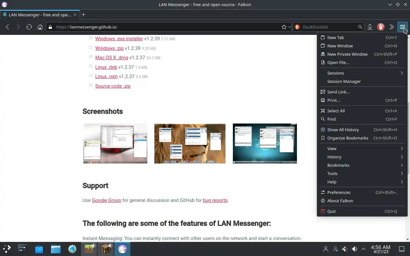The height and width of the screenshot is (256, 410).
Task: Click the Falkon taskbar icon
Action: click(x=122, y=249)
